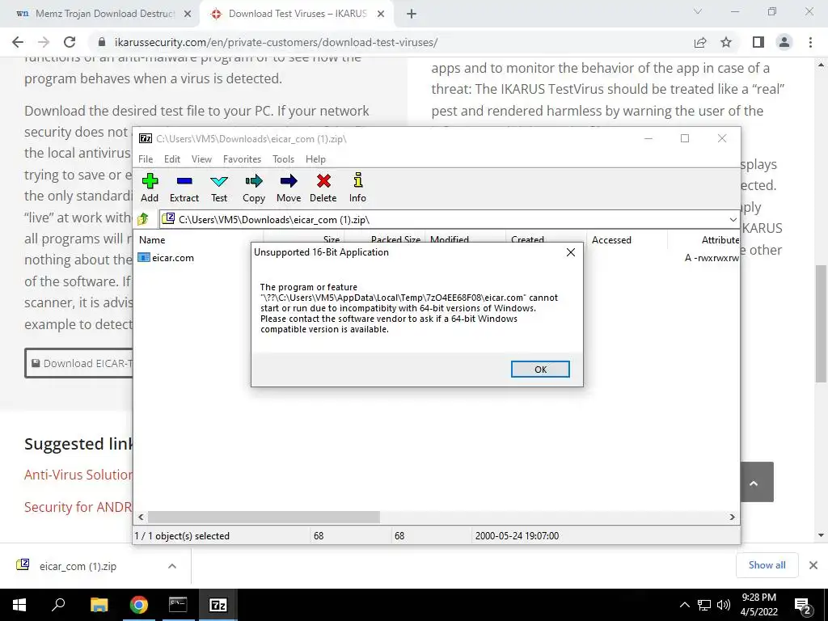Close the Memz Trojan tab
828x621 pixels.
[188, 15]
